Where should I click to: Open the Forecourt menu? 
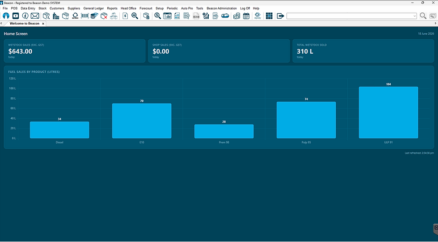pos(146,8)
